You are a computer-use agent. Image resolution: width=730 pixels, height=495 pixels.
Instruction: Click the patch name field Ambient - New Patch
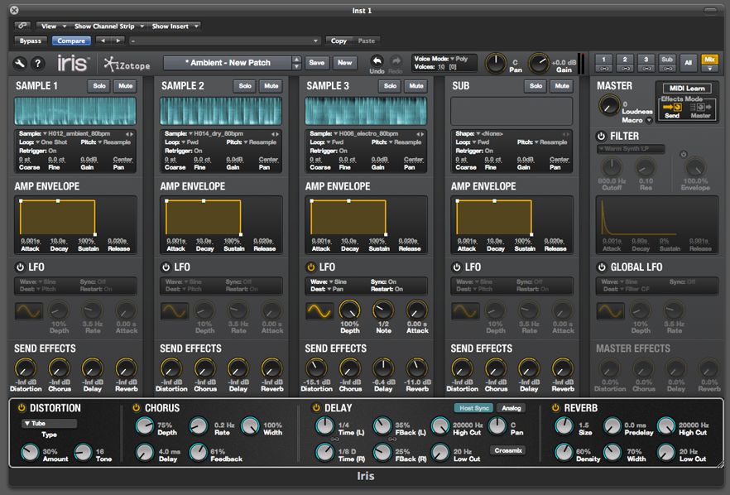228,63
